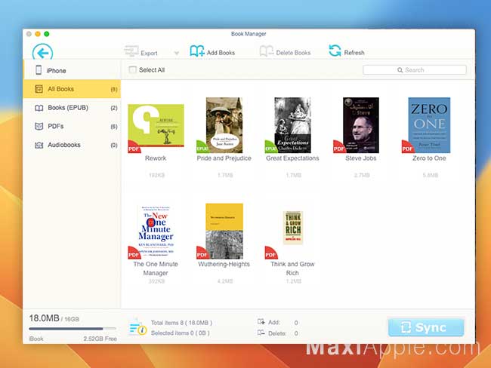Click the Sync button
The height and width of the screenshot is (368, 491).
pyautogui.click(x=426, y=327)
